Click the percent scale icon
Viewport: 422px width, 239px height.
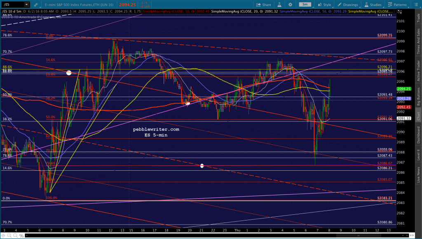click(x=21, y=236)
